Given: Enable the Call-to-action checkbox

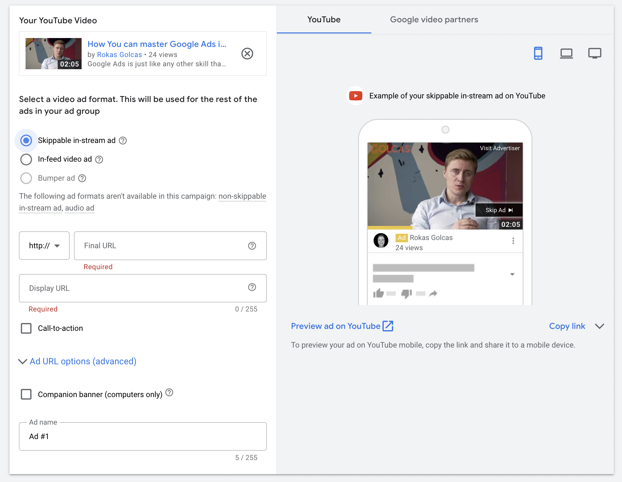Looking at the screenshot, I should point(26,328).
